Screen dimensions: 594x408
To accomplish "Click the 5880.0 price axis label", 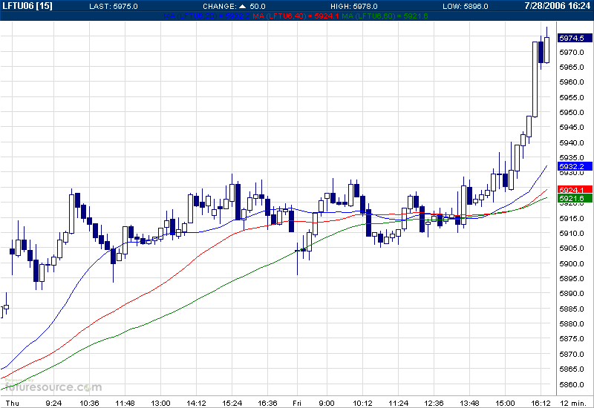I will click(572, 323).
